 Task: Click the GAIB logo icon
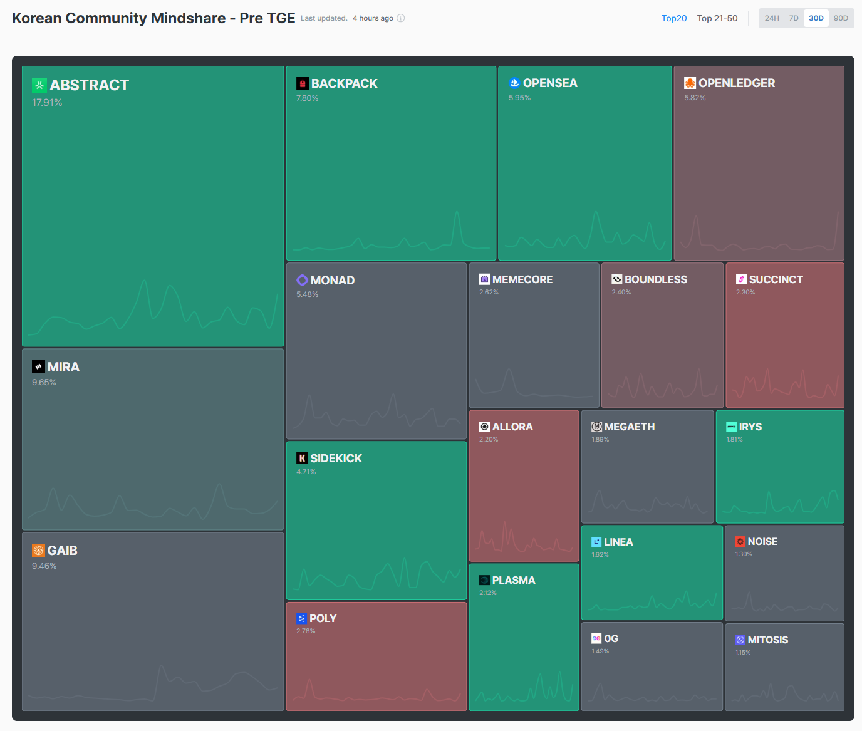click(38, 550)
